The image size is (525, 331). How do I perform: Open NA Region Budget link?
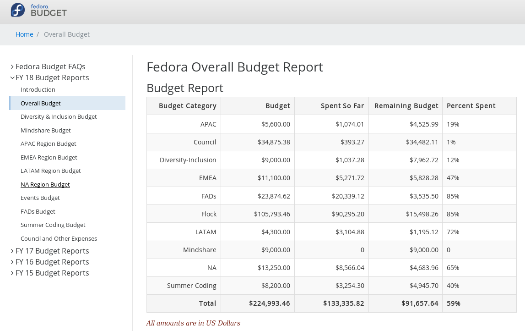click(45, 184)
